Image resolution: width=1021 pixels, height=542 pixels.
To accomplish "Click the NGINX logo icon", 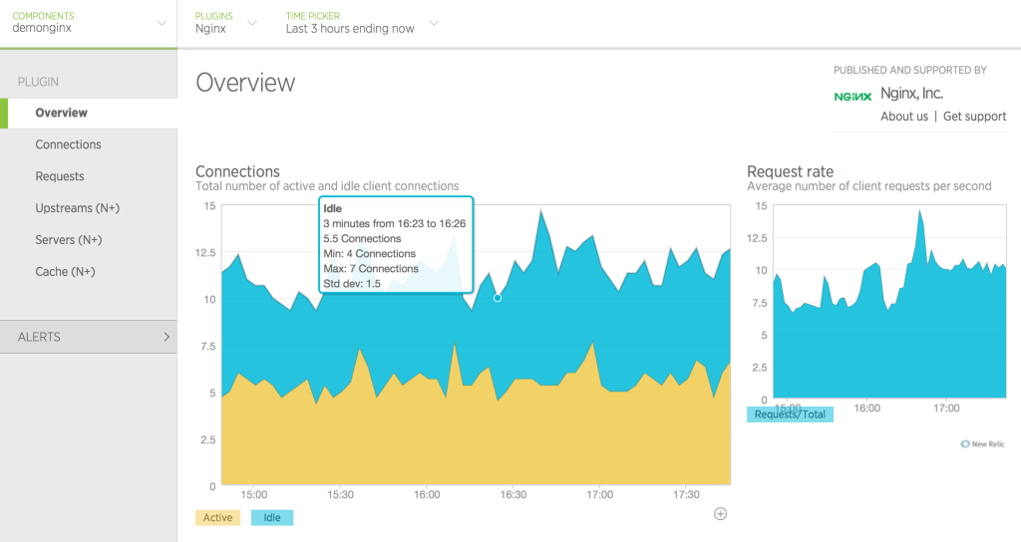I will tap(852, 96).
